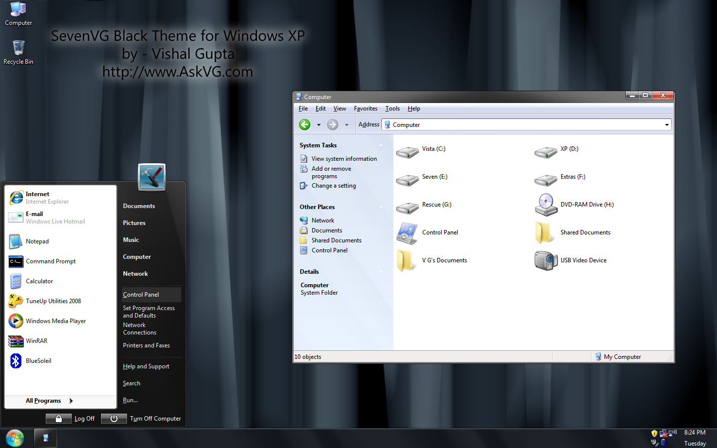The height and width of the screenshot is (448, 717).
Task: Click the green Back arrow button
Action: click(x=305, y=124)
